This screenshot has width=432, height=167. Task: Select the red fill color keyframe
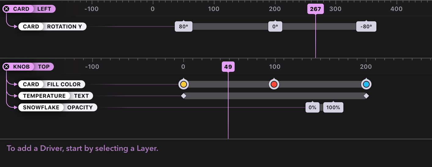pyautogui.click(x=274, y=84)
